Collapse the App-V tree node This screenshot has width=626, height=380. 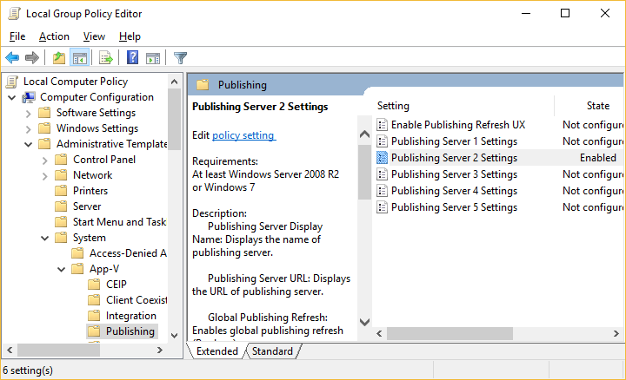pyautogui.click(x=62, y=269)
